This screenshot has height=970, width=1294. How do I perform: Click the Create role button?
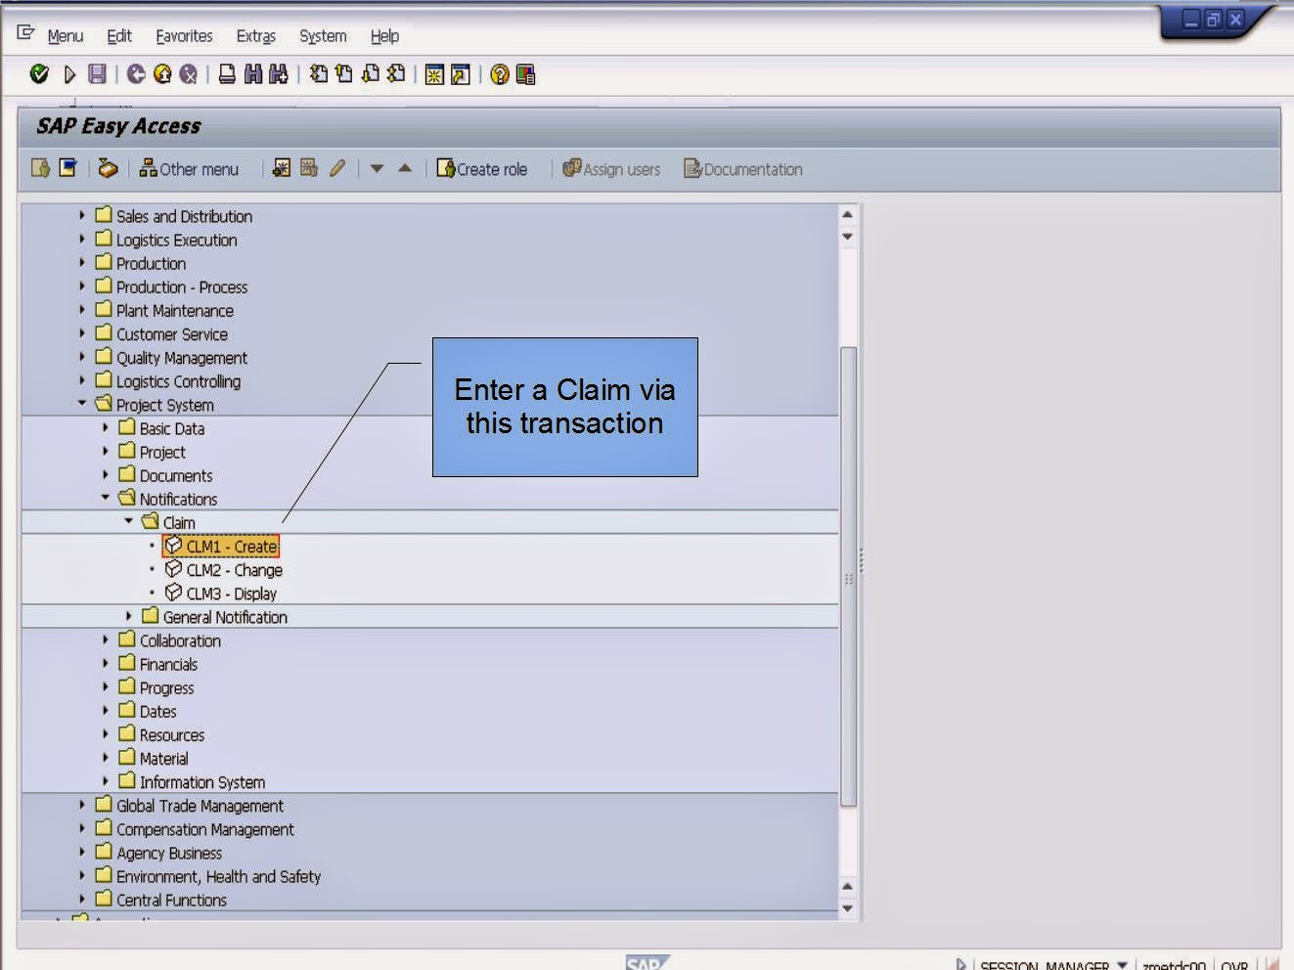click(x=481, y=168)
